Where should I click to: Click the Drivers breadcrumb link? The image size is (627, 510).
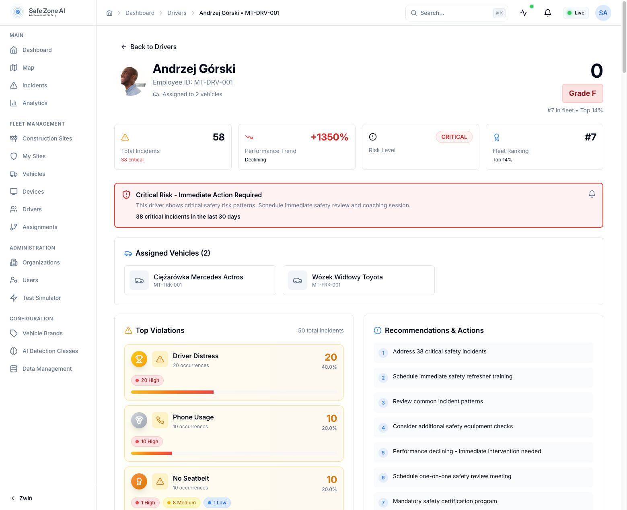tap(177, 13)
